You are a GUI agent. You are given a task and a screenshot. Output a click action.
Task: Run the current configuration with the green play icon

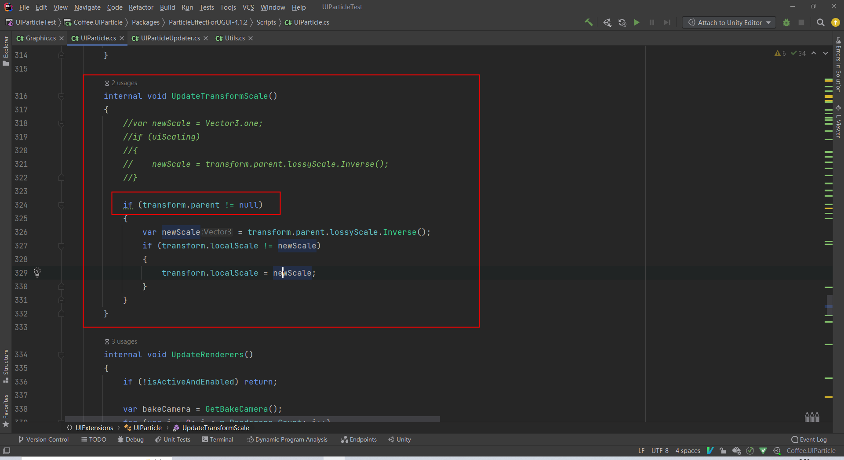click(637, 22)
